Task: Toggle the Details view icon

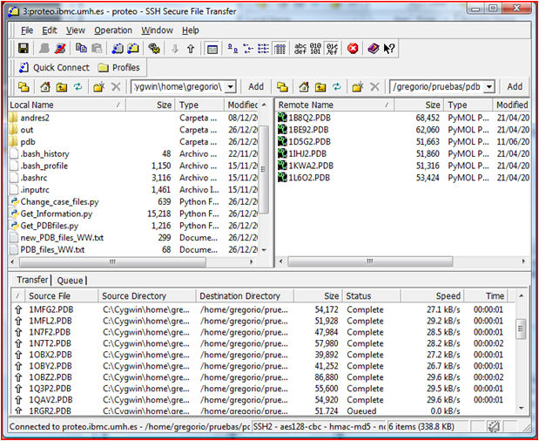Action: click(x=280, y=49)
